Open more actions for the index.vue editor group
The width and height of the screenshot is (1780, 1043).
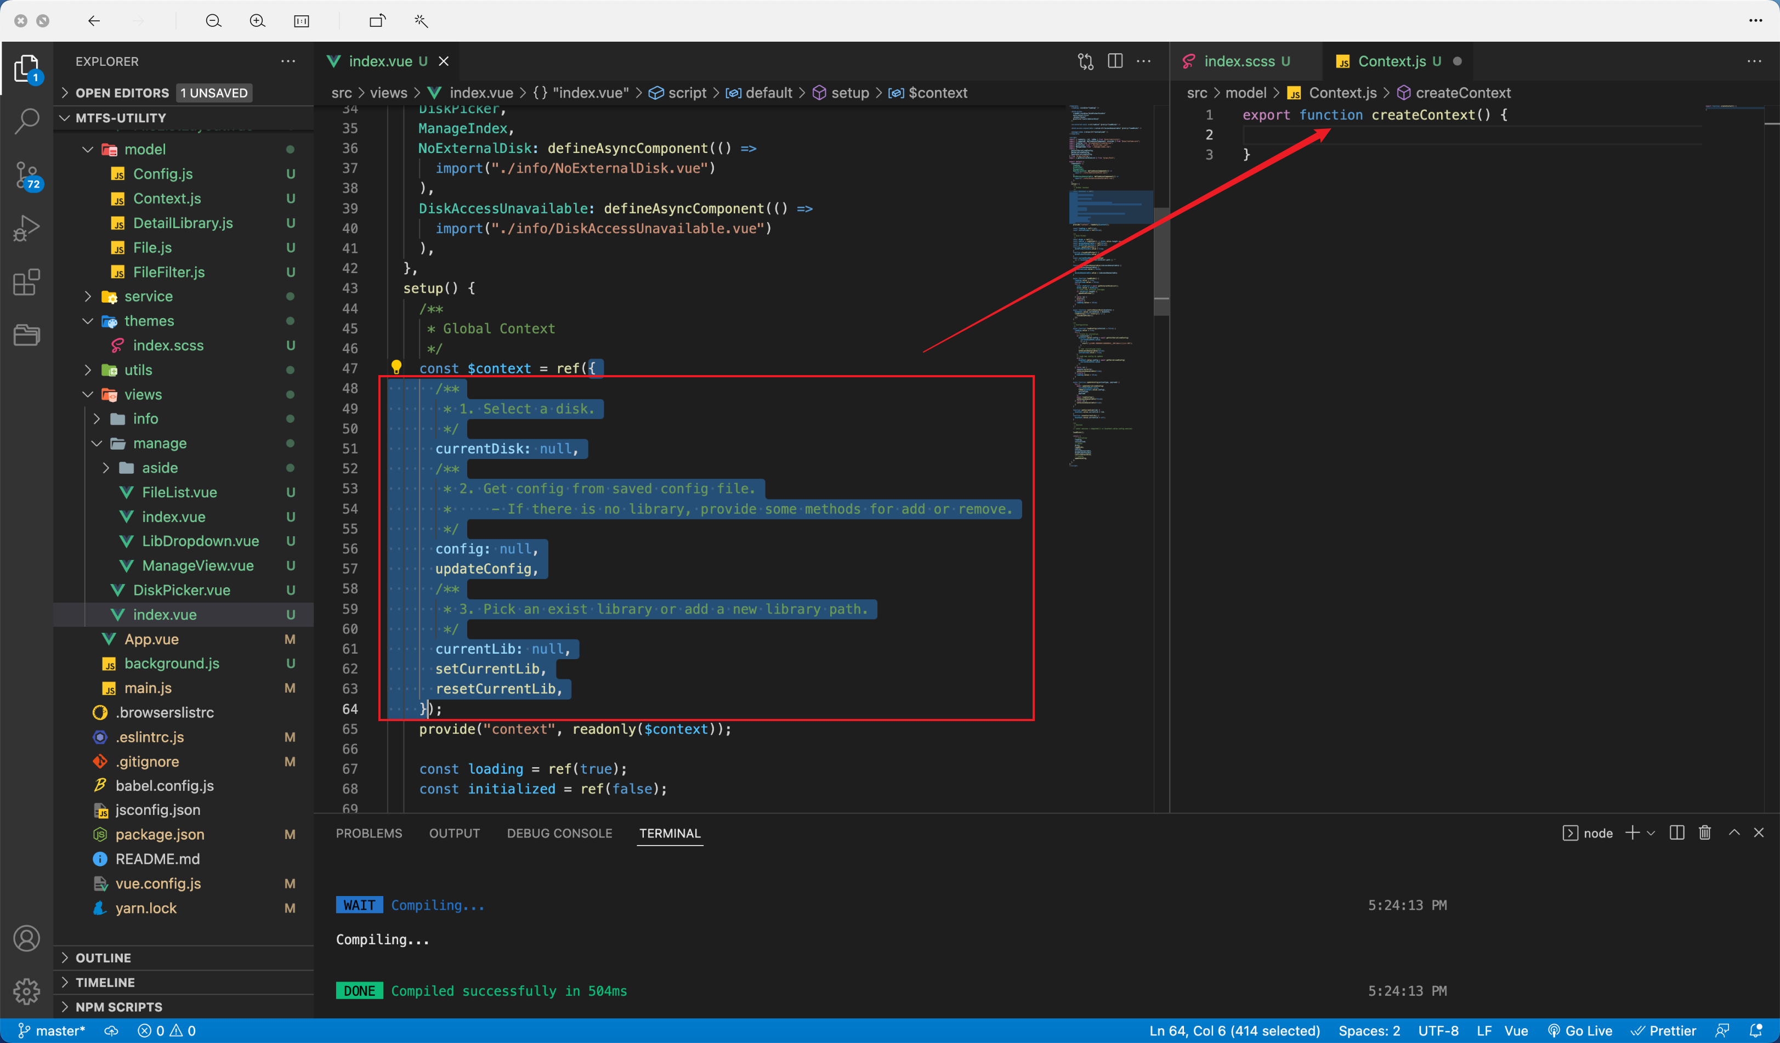pyautogui.click(x=1143, y=61)
